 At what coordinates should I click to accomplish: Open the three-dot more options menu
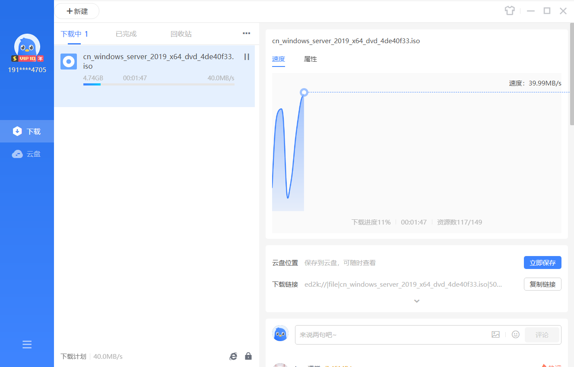click(x=246, y=33)
